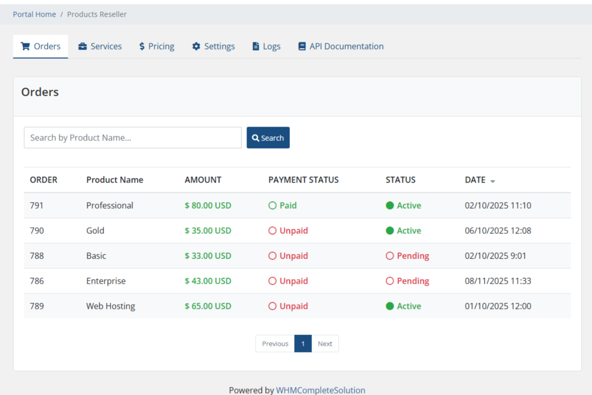Select page 1 in pagination
Image resolution: width=592 pixels, height=395 pixels.
303,343
